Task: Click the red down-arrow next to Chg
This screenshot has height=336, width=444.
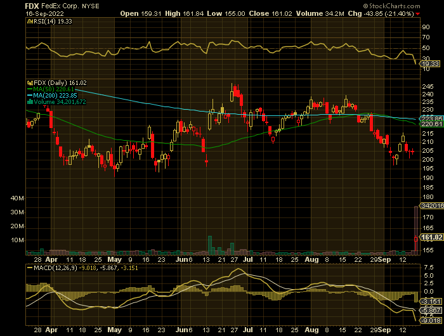Action: pos(418,14)
